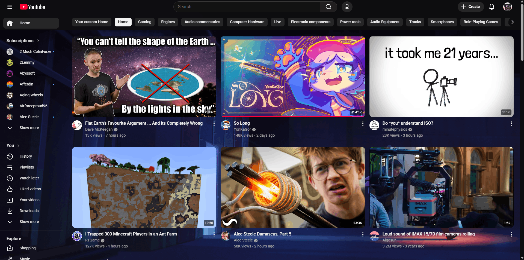
Task: Select the Power tools chip
Action: pyautogui.click(x=350, y=22)
